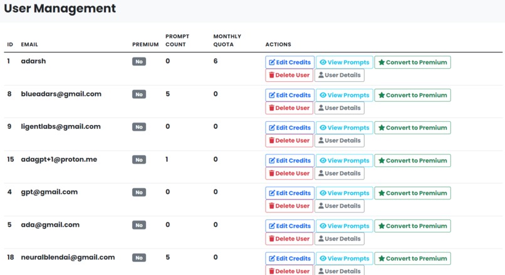505x275 pixels.
Task: Edit credits for user adarsh
Action: pos(290,62)
